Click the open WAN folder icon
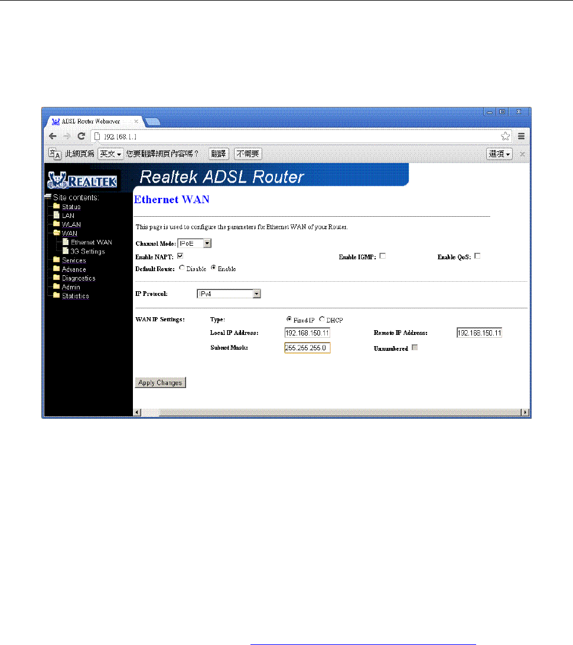This screenshot has height=645, width=573. (x=57, y=233)
